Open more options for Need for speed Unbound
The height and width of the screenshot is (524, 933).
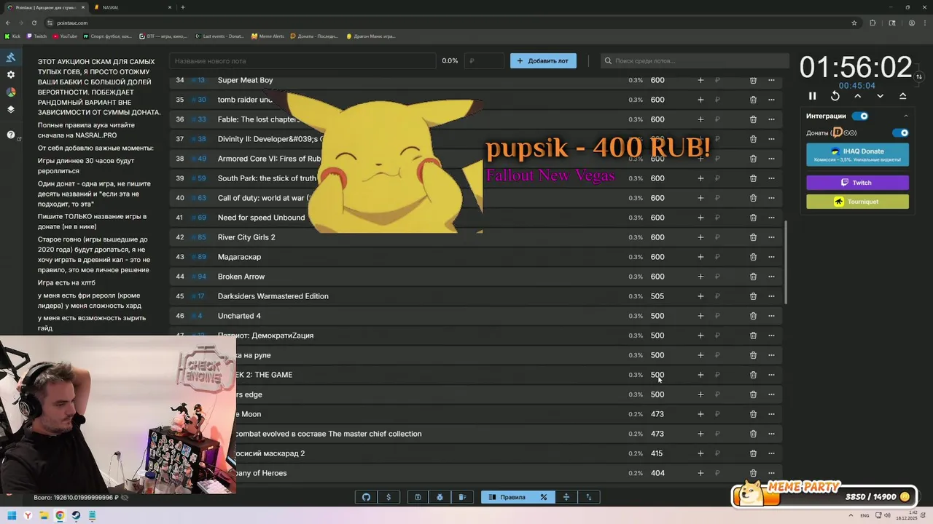(x=771, y=218)
